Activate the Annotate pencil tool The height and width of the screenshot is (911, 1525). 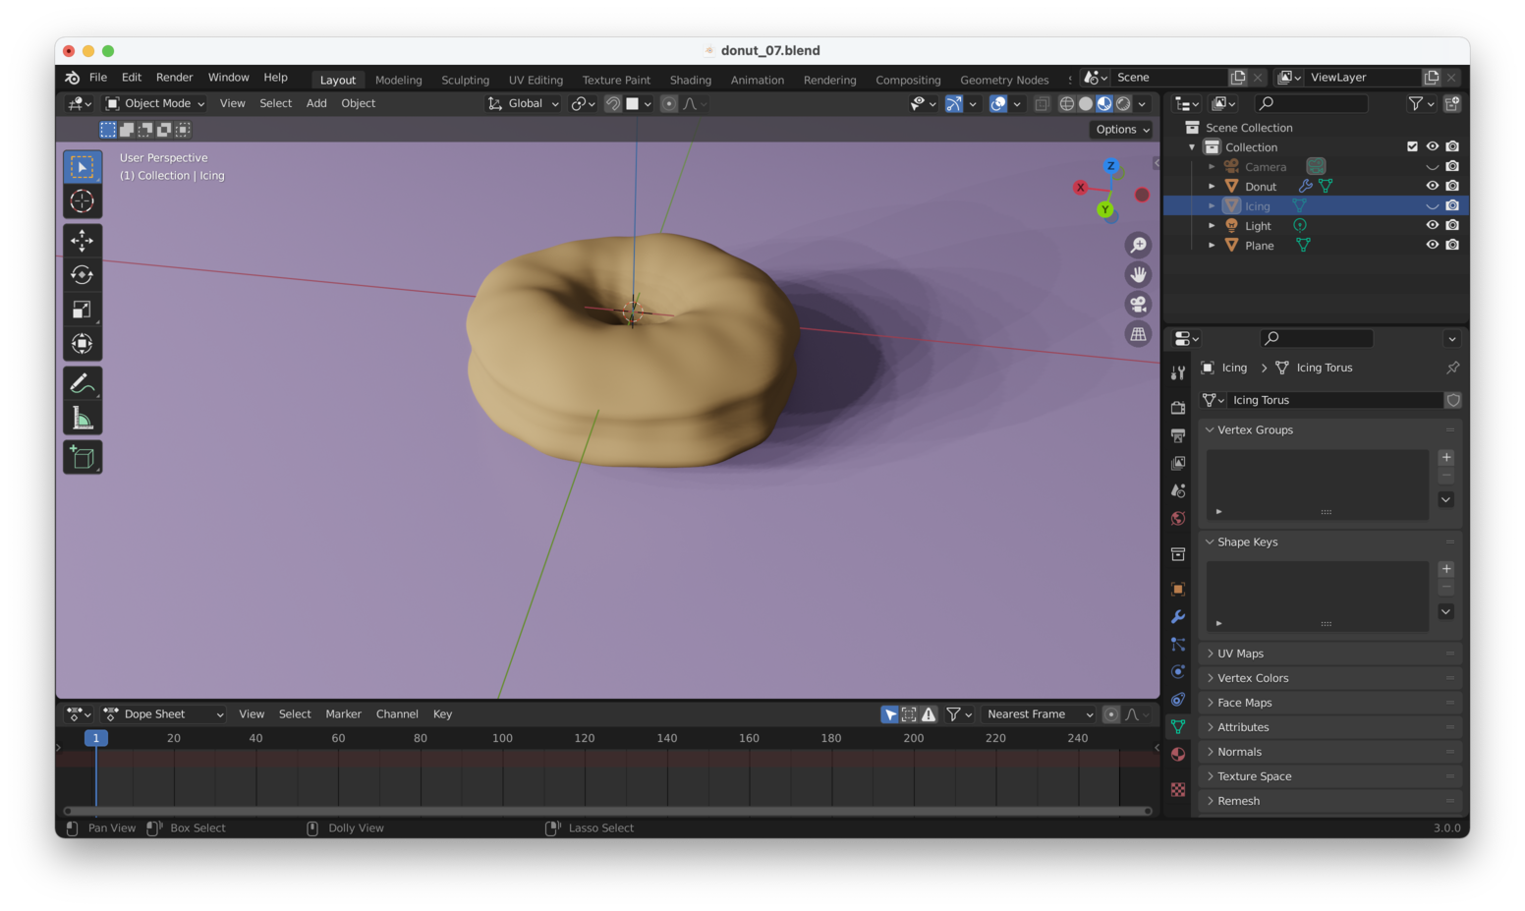point(83,383)
